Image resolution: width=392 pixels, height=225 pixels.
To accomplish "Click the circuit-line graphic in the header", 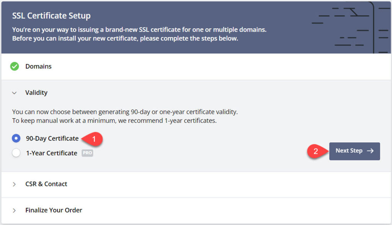I will 348,27.
